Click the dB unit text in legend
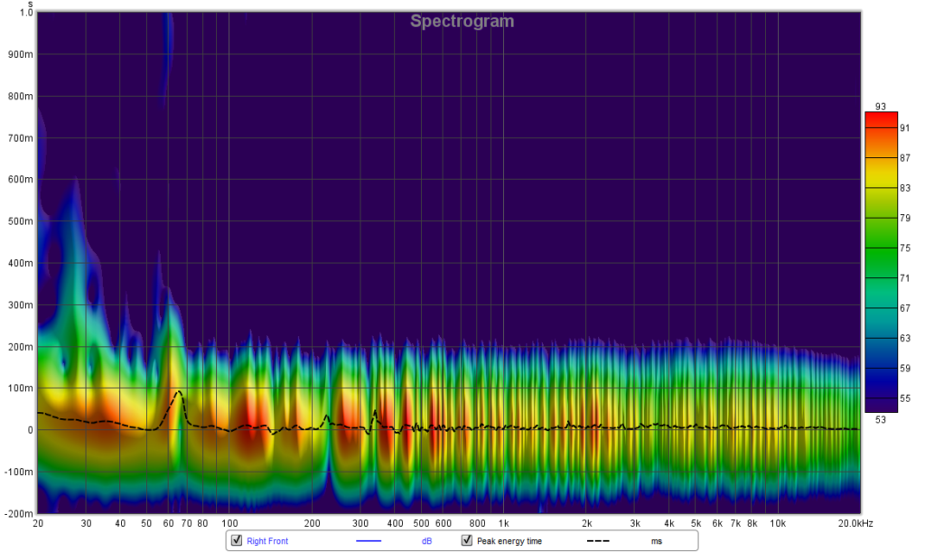This screenshot has width=925, height=552. tap(426, 541)
